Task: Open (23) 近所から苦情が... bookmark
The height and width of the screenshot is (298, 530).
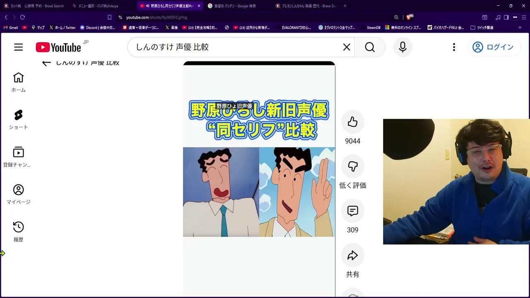Action: tap(252, 28)
